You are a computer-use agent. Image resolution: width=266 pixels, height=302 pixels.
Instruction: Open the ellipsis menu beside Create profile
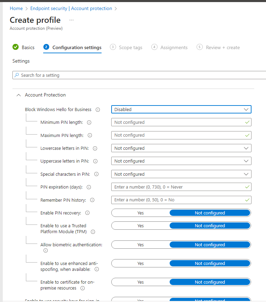(72, 20)
